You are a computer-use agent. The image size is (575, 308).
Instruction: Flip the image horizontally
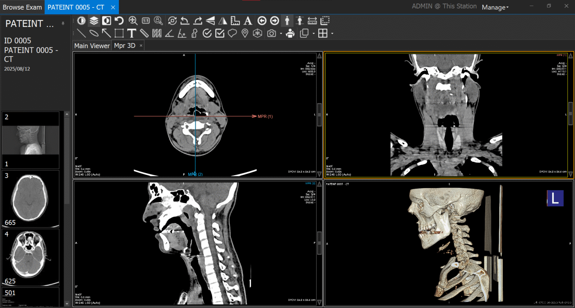click(x=223, y=21)
